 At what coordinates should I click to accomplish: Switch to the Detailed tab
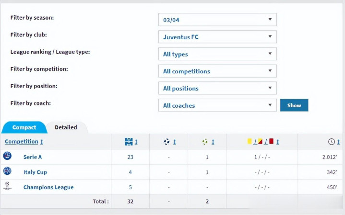pos(66,127)
